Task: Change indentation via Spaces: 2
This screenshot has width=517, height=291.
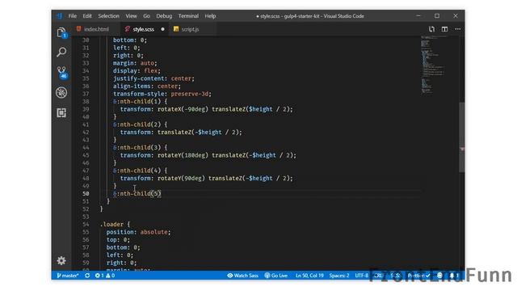Action: click(x=339, y=275)
